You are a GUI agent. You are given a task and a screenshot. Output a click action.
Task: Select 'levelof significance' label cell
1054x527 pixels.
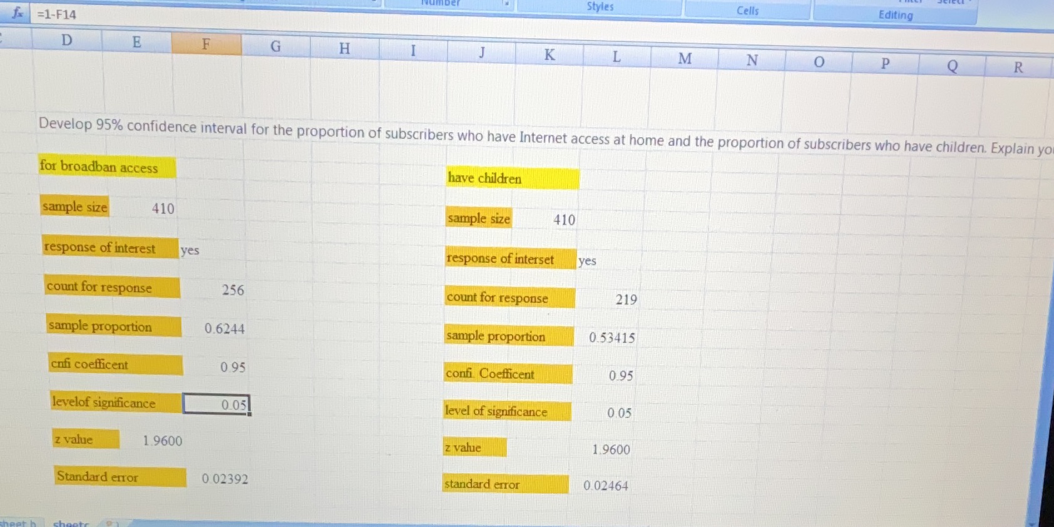(x=116, y=402)
